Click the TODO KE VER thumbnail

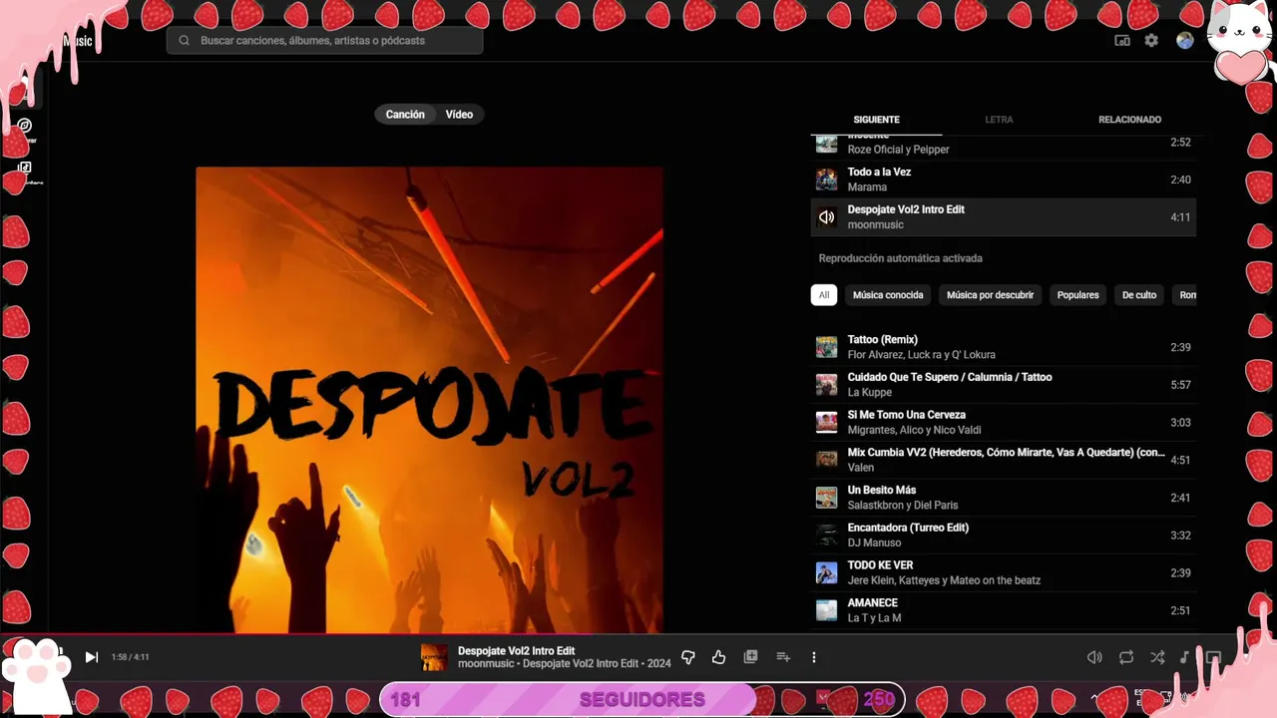pyautogui.click(x=826, y=572)
